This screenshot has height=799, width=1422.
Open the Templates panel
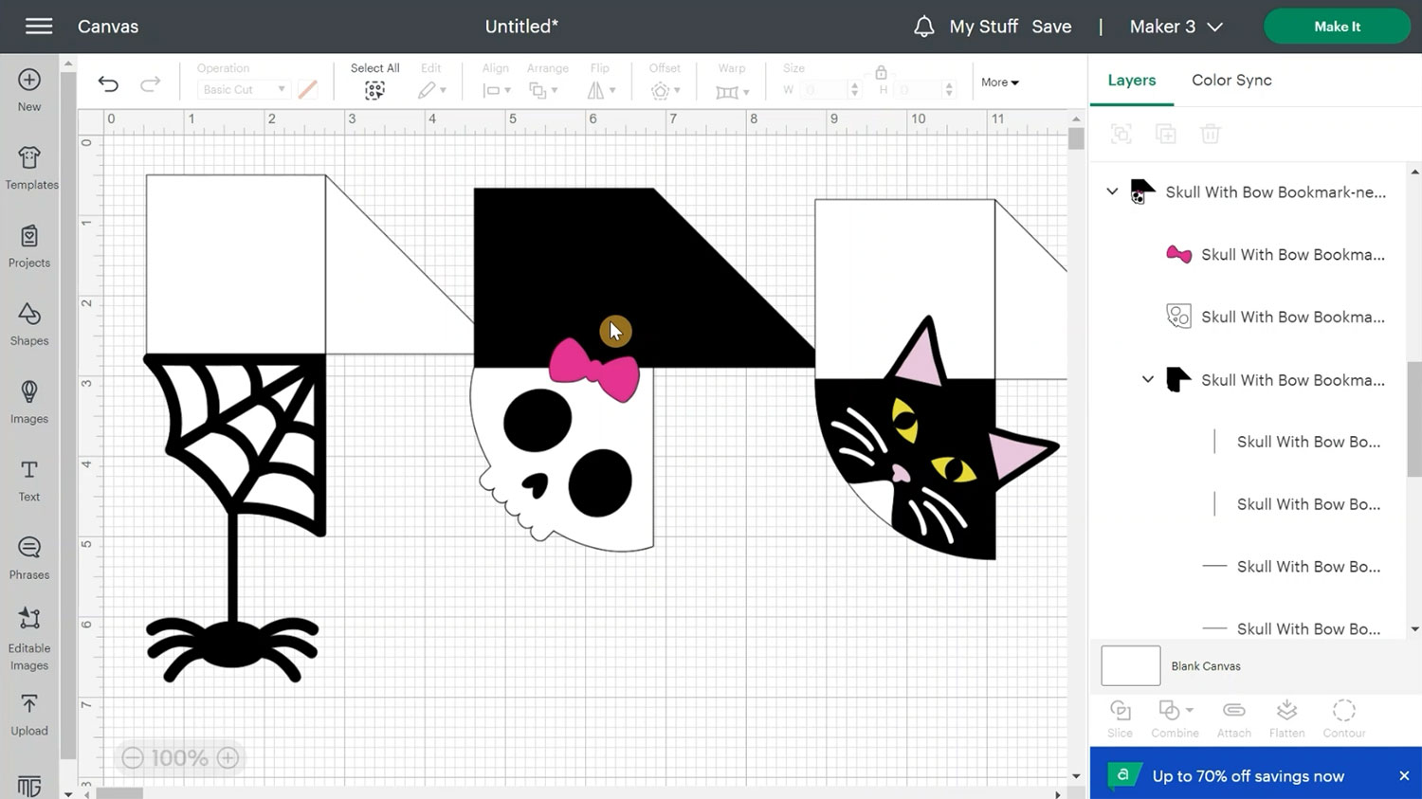(x=30, y=168)
